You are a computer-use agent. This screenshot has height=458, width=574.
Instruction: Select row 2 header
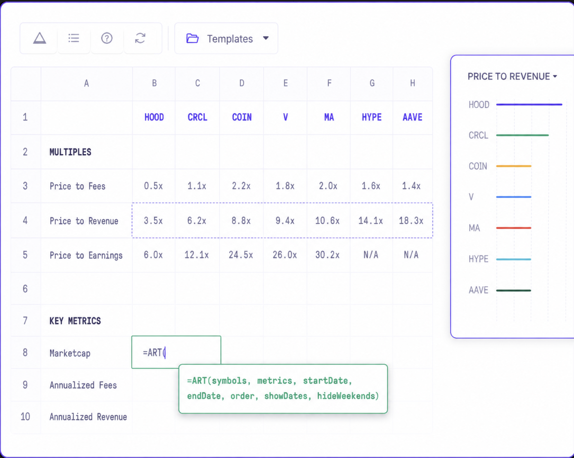pyautogui.click(x=25, y=152)
